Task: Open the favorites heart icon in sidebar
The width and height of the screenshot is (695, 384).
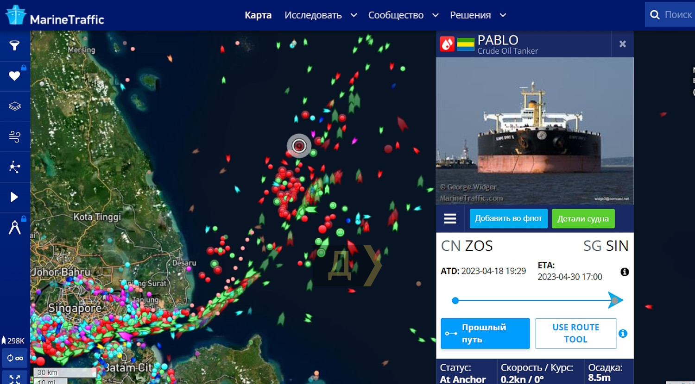Action: (14, 75)
